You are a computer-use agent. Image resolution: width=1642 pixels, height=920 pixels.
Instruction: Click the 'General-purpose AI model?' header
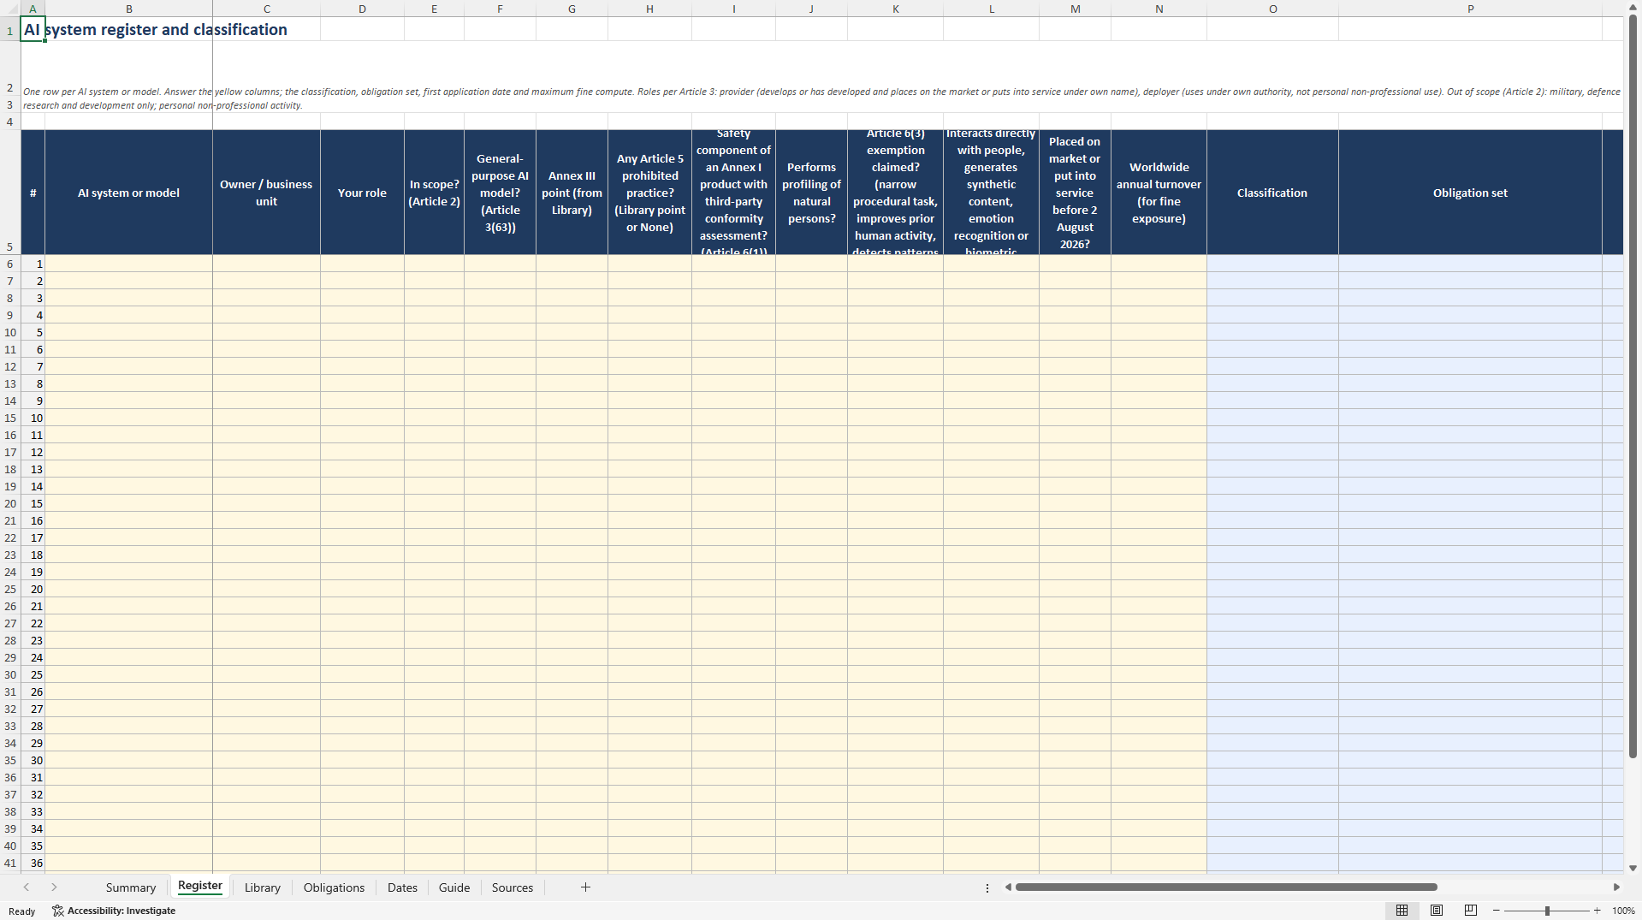pyautogui.click(x=500, y=193)
